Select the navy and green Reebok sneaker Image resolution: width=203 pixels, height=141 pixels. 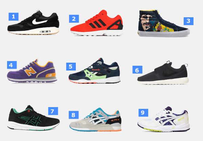coord(94,70)
